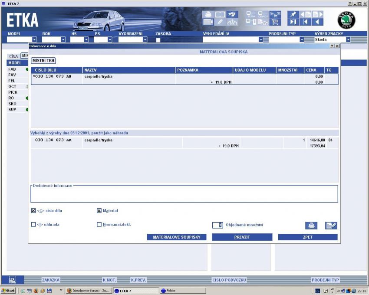Enable the <I> náhrada checkbox
369x295 pixels.
pyautogui.click(x=33, y=224)
